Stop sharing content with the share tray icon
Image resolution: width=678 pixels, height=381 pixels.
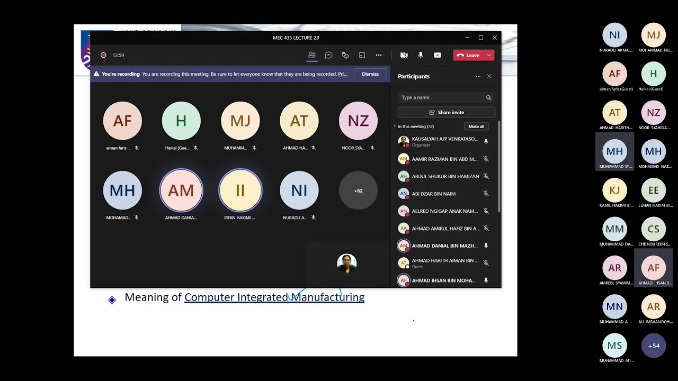[x=437, y=55]
